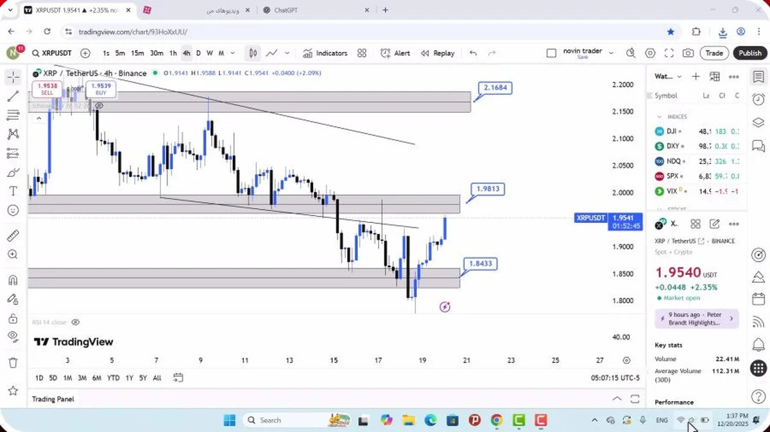Maximize the Trading Panel
Screen dimensions: 770x432
click(x=635, y=399)
